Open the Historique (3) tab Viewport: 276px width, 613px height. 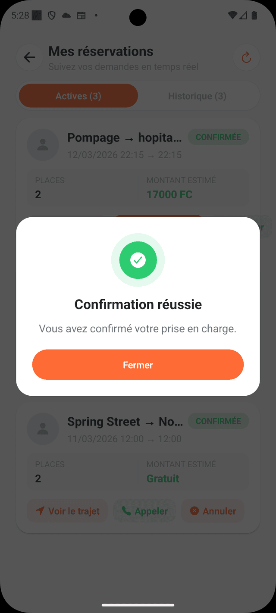[x=197, y=96]
